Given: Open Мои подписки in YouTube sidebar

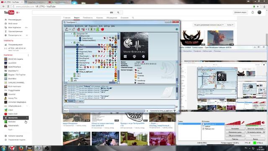Looking at the screenshot, I should pos(15,27).
